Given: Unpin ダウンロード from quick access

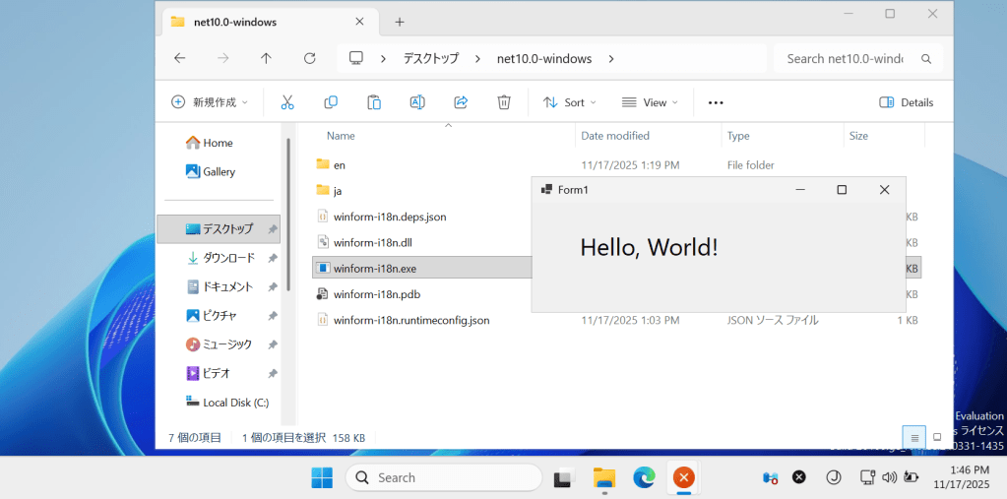Looking at the screenshot, I should [273, 259].
